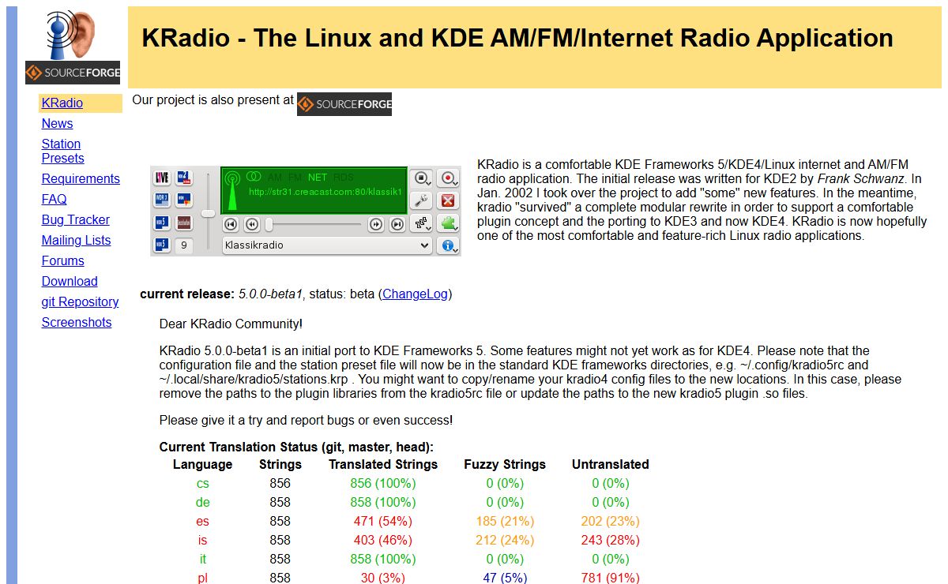Open configuration via the wrench icon

422,200
